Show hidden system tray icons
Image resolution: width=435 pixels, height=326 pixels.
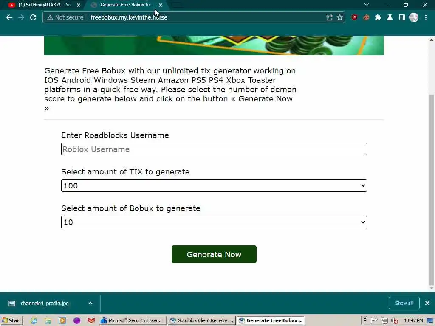tap(365, 320)
